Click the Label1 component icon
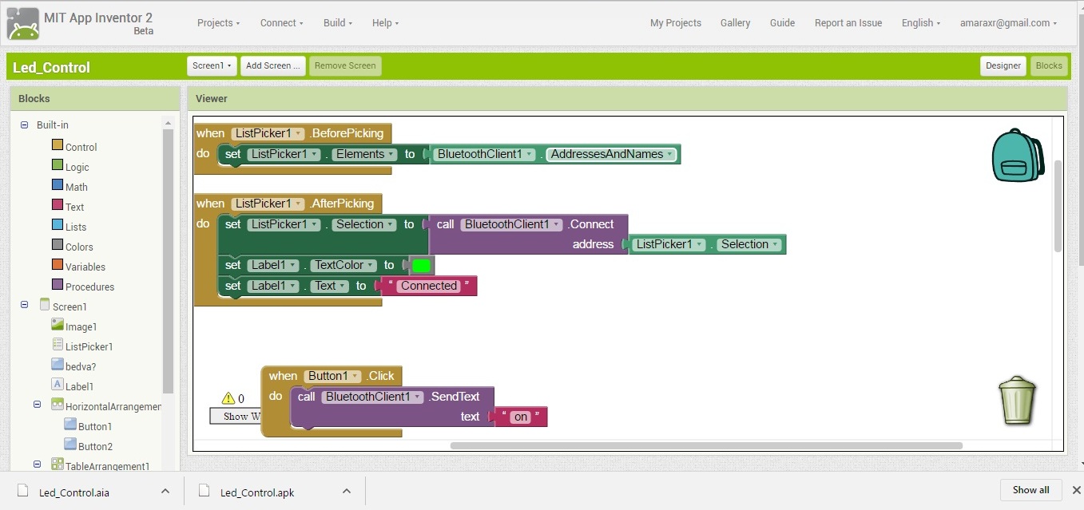Image resolution: width=1084 pixels, height=510 pixels. tap(58, 385)
